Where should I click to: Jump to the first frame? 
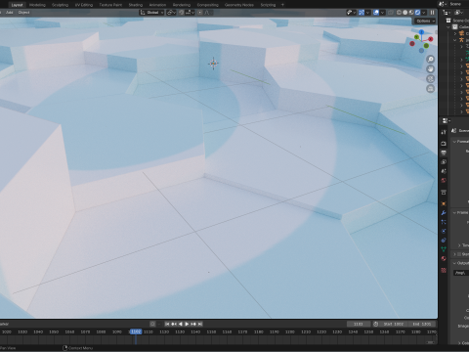(167, 324)
